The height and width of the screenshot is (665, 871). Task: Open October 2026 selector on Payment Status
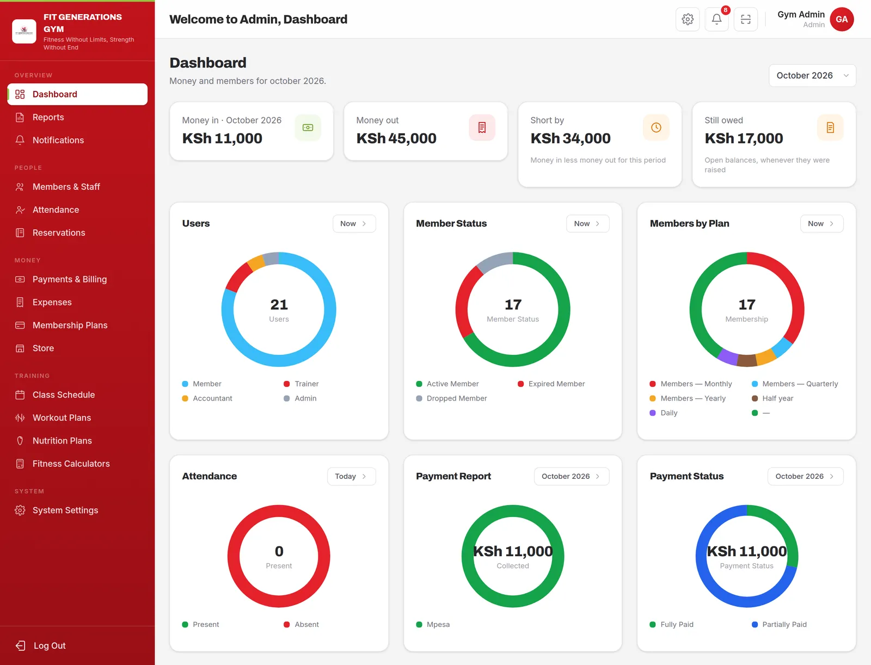point(806,476)
